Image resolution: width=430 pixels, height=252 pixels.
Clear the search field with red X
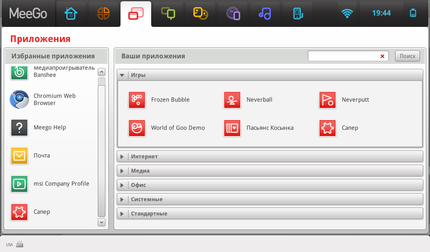pyautogui.click(x=382, y=56)
